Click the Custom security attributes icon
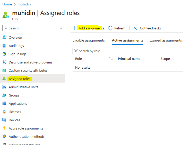The width and height of the screenshot is (183, 145). pos(4,70)
